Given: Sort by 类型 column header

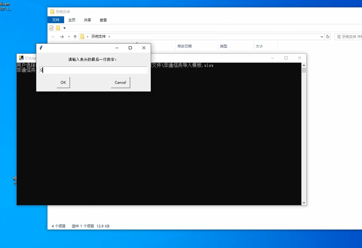Looking at the screenshot, I should 223,46.
